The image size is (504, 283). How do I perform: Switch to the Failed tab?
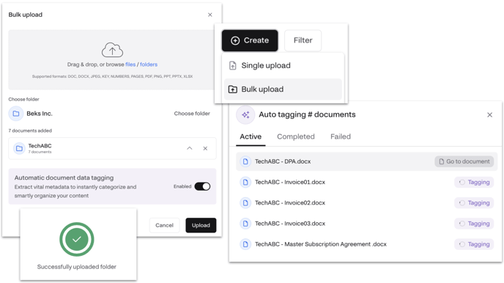point(341,136)
